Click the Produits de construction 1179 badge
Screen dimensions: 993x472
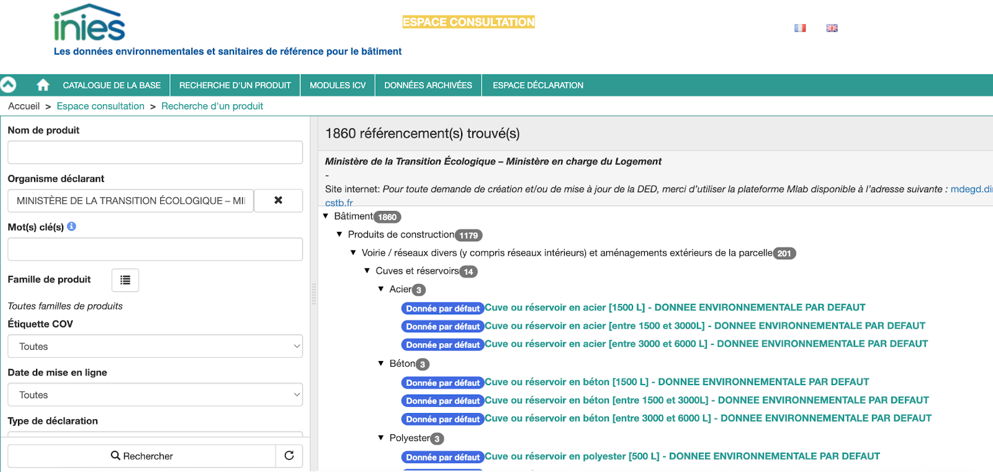469,236
